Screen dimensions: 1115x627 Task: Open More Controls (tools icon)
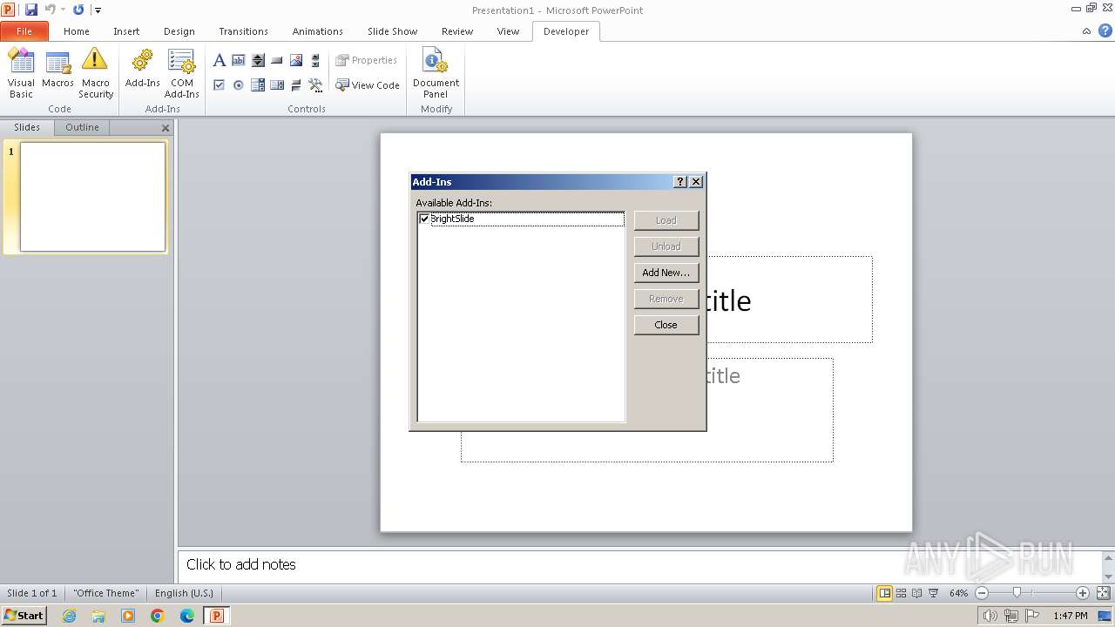click(315, 84)
